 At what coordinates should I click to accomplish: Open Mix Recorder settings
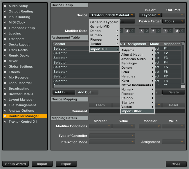click(19, 77)
